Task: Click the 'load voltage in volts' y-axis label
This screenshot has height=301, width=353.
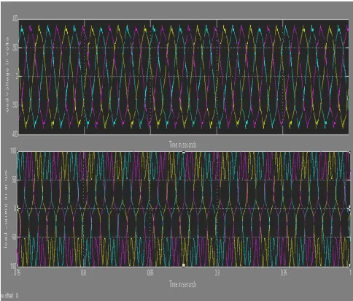Action: coord(7,75)
